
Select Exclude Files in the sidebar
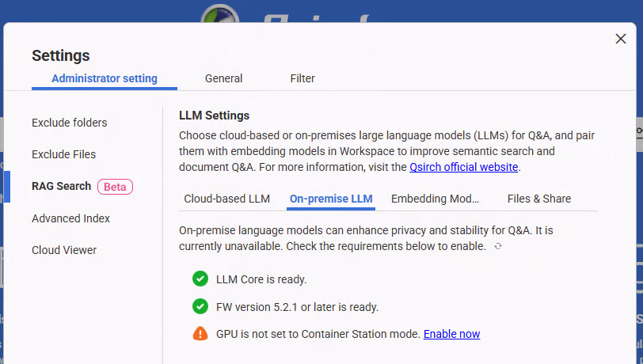coord(63,154)
